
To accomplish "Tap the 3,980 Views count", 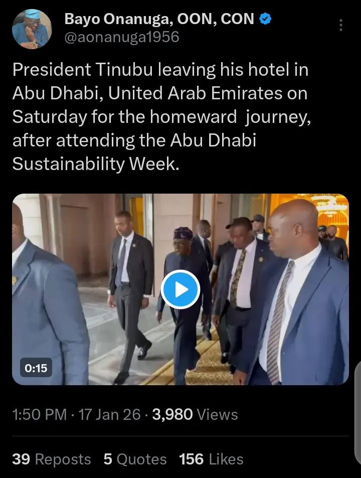I will click(x=195, y=415).
